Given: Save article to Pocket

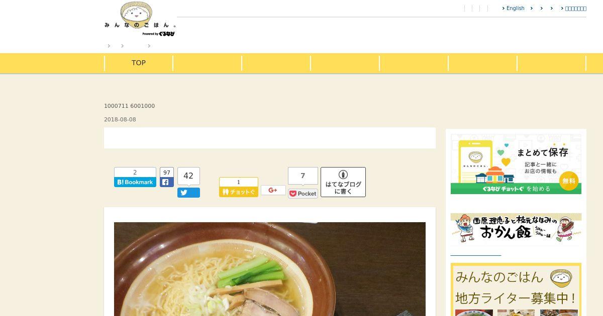Looking at the screenshot, I should coord(303,194).
